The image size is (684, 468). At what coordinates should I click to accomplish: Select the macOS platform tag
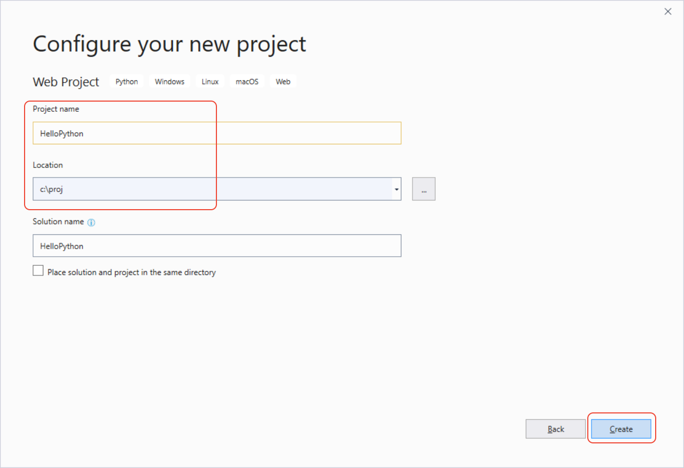(246, 81)
